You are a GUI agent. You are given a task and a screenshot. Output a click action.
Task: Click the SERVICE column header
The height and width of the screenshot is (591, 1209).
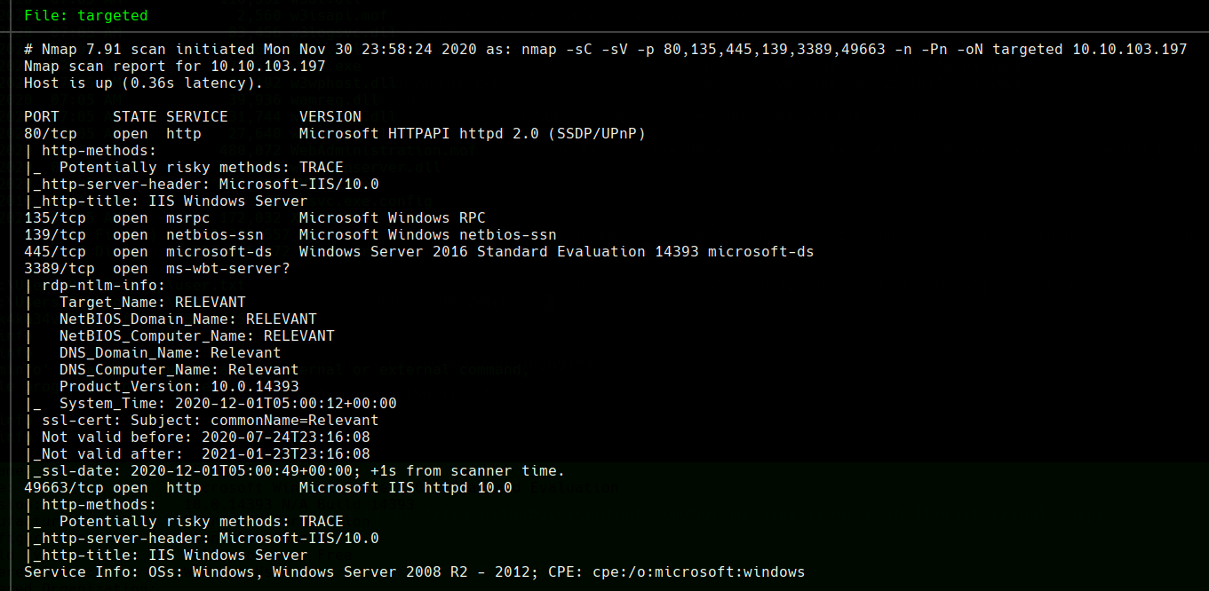click(x=197, y=117)
